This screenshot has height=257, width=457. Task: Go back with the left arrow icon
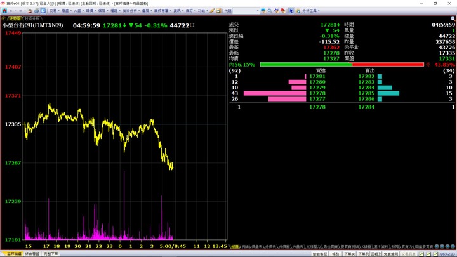[x=11, y=11]
